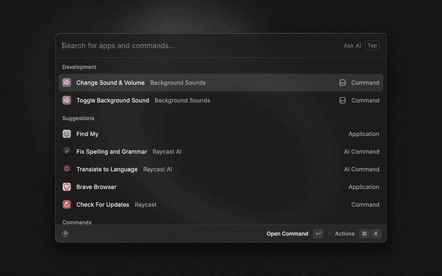Click the Translate to Language icon
Screen dimensions: 442x276
coord(67,169)
